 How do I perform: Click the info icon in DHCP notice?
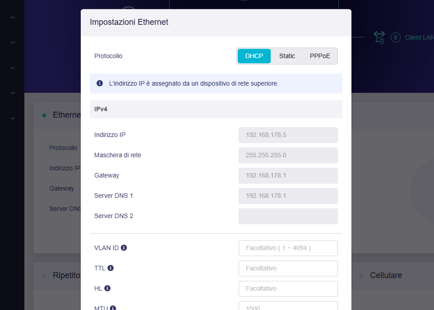[x=100, y=83]
